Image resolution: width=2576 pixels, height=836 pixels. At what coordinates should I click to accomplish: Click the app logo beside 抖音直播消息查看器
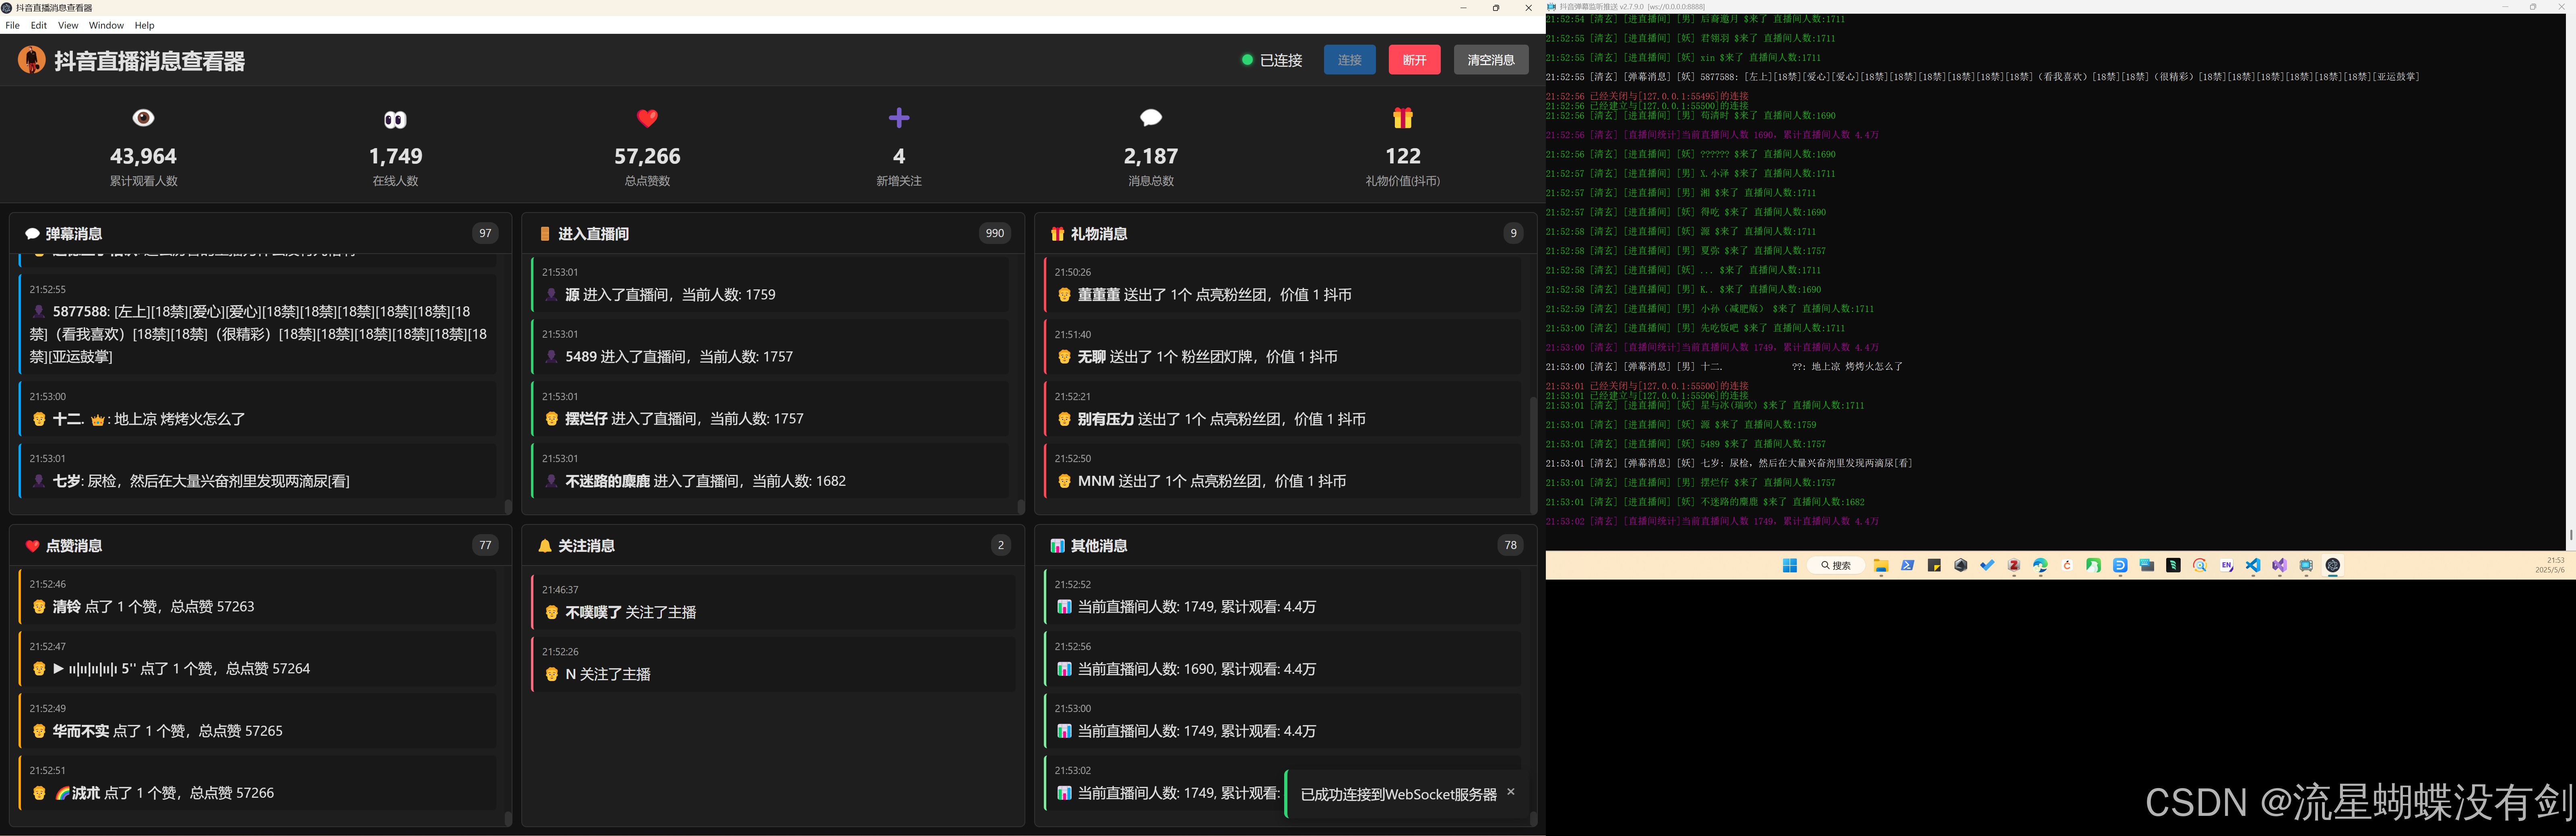coord(31,60)
